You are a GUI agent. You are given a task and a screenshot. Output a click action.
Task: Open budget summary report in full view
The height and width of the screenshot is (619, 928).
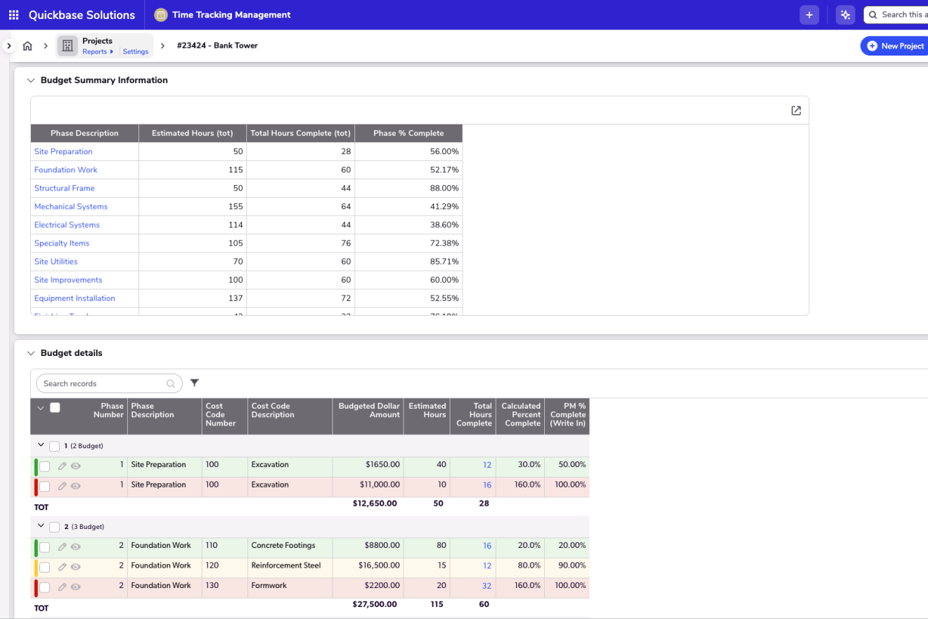click(796, 110)
